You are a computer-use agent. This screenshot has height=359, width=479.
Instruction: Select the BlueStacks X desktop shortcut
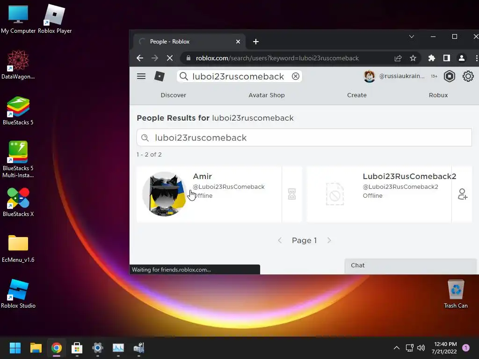pyautogui.click(x=18, y=202)
